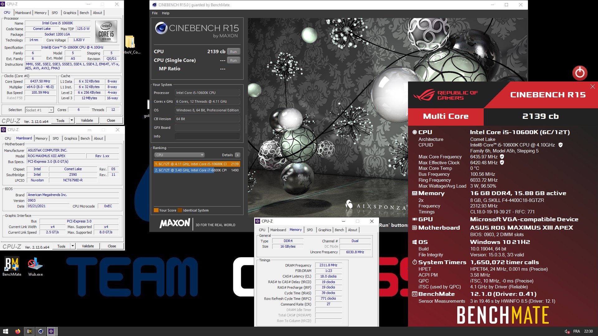Viewport: 598px width, 336px height.
Task: Open the folder icon on the desktop
Action: 130,42
